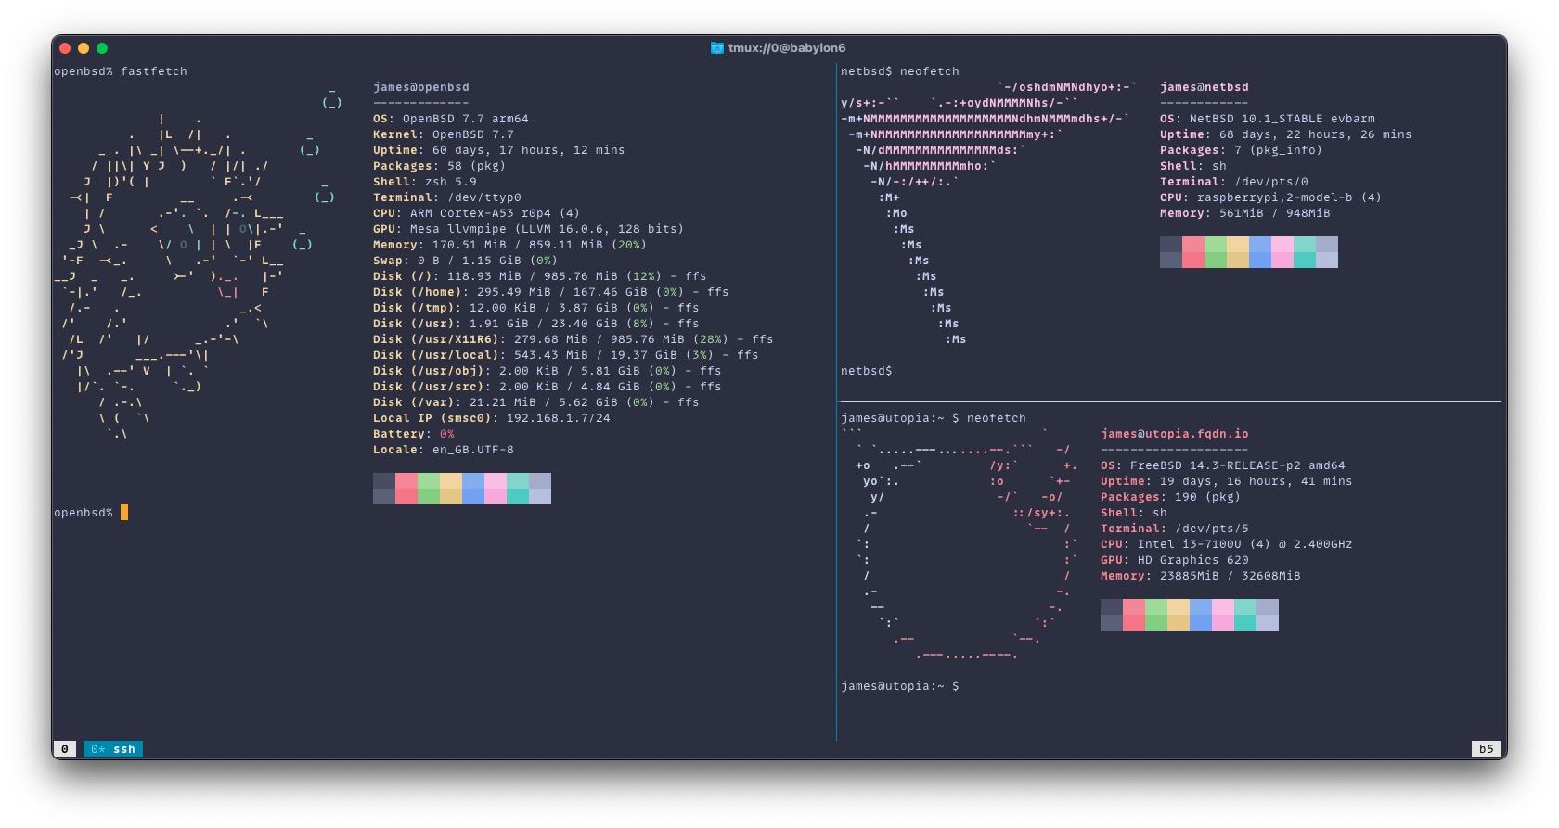Click 'Terminal: /dev/pts/5' line
Image resolution: width=1559 pixels, height=828 pixels.
click(x=1175, y=529)
